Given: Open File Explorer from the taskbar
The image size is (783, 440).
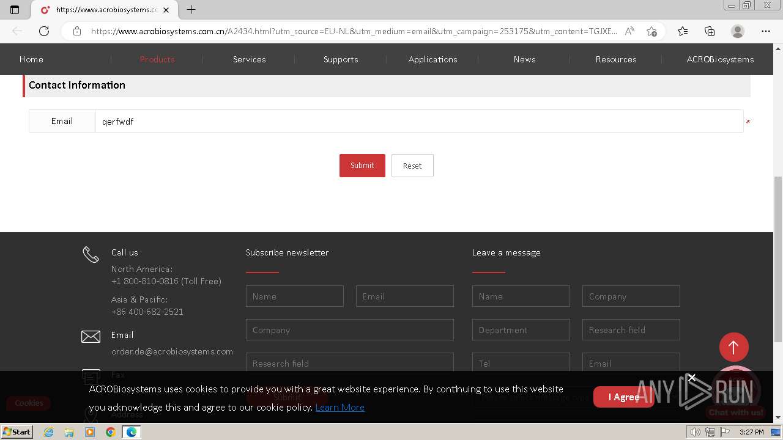Looking at the screenshot, I should [69, 432].
